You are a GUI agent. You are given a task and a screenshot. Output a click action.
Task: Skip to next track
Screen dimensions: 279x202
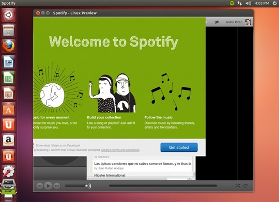pyautogui.click(x=57, y=186)
